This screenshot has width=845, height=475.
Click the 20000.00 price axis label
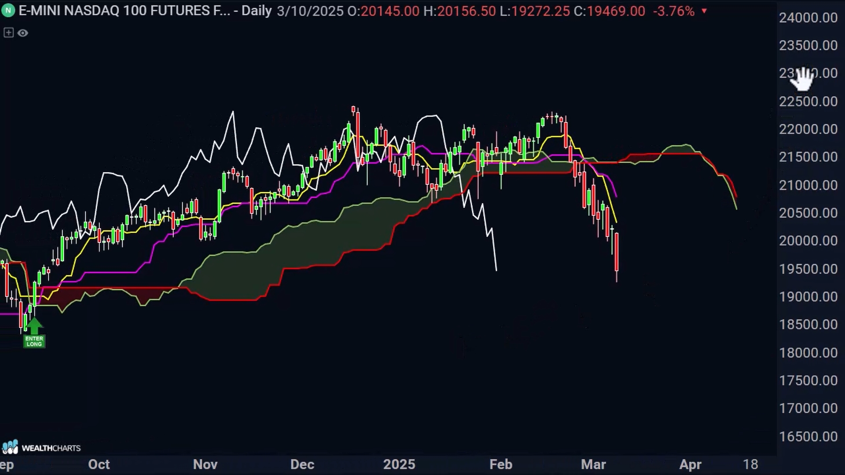pyautogui.click(x=808, y=241)
